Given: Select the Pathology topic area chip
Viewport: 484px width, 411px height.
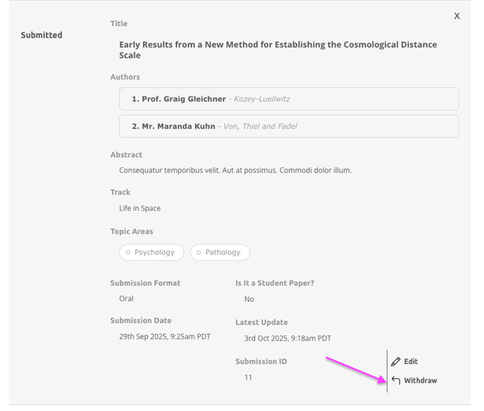Looking at the screenshot, I should coord(220,252).
